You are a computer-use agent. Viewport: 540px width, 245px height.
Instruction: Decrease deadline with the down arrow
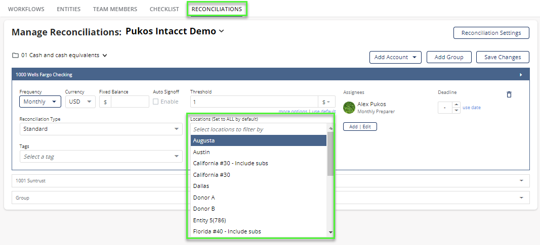(x=456, y=110)
